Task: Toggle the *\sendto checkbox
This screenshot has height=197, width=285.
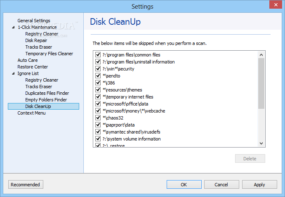Action: coord(98,76)
